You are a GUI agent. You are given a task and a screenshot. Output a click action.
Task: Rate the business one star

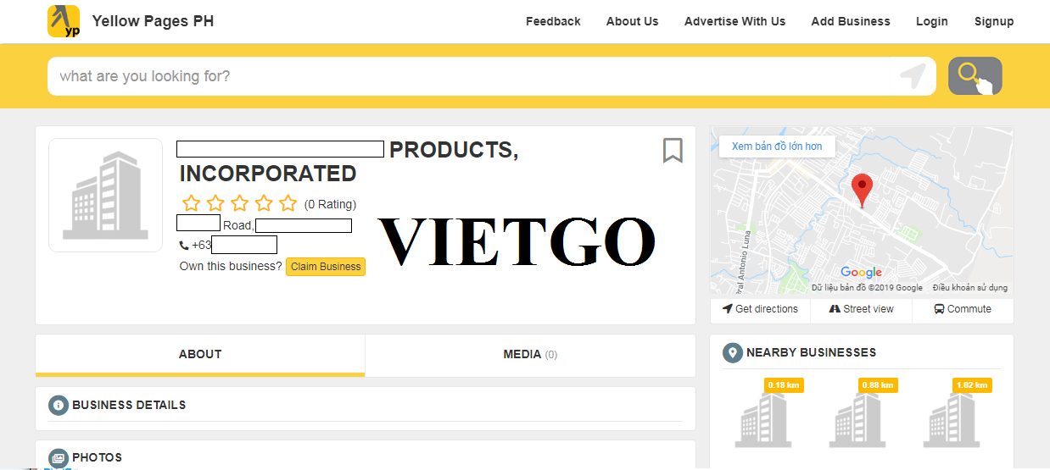pyautogui.click(x=191, y=203)
